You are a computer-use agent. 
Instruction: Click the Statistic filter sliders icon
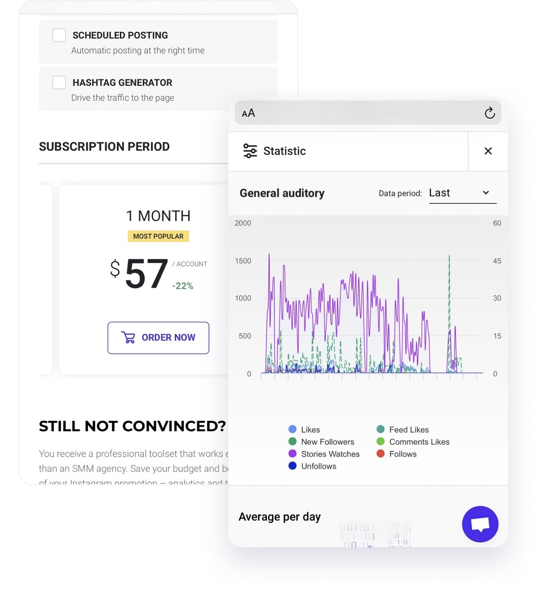(250, 151)
